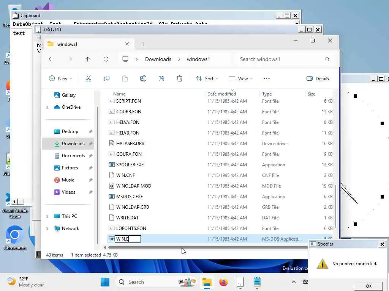Show hidden system tray icons
This screenshot has height=291, width=389.
(294, 282)
